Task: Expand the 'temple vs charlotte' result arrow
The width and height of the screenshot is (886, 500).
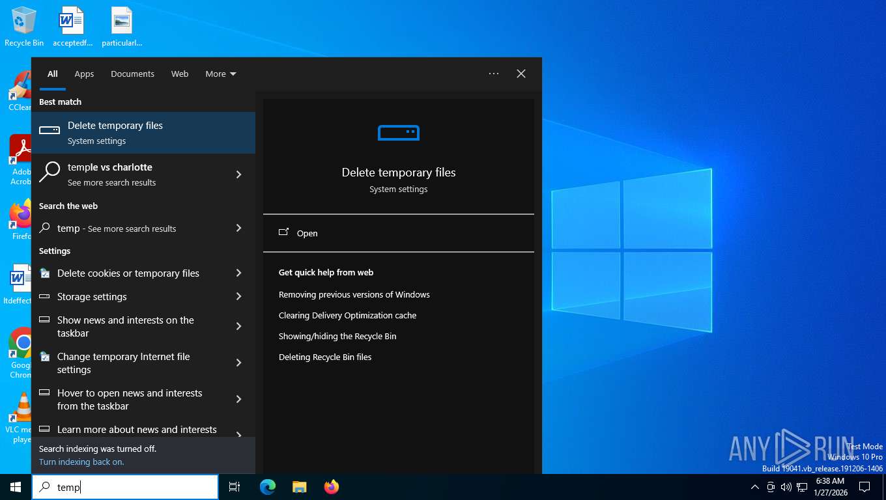Action: (238, 174)
